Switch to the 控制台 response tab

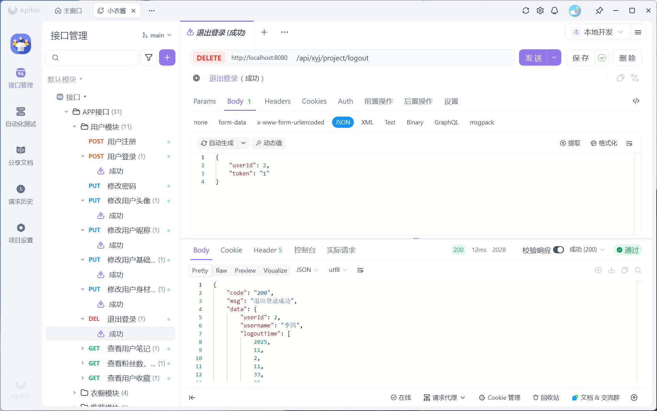304,250
